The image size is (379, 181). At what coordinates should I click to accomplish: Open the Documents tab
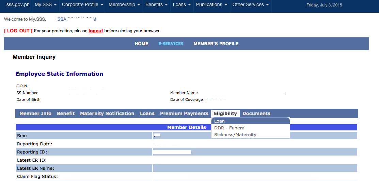coord(256,114)
